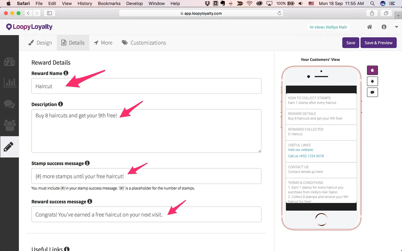402x251 pixels.
Task: Click Safari's back navigation button
Action: (28, 13)
